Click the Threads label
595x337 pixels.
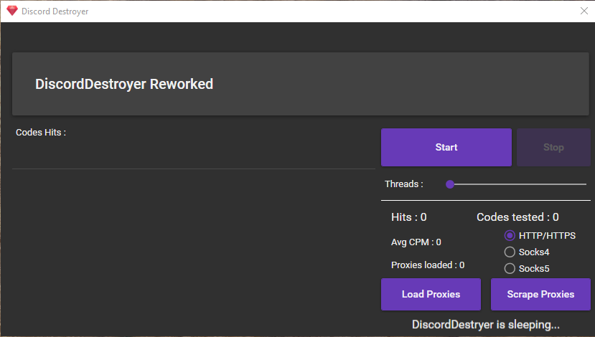click(x=404, y=184)
